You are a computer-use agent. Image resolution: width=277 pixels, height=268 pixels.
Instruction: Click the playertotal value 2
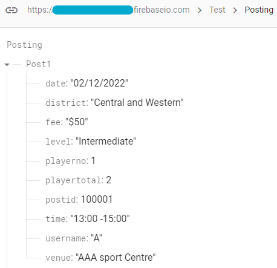coord(109,180)
